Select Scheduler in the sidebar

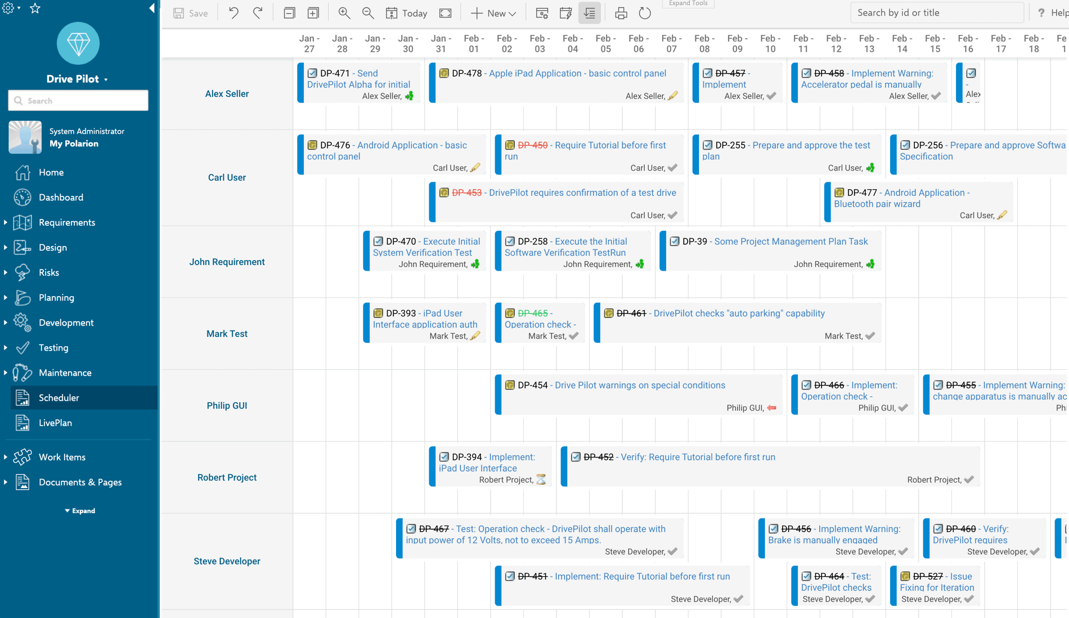[x=84, y=397]
